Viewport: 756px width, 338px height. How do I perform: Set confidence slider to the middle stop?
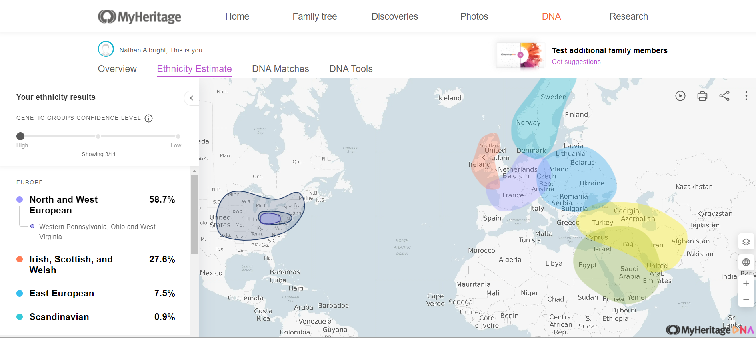point(98,136)
